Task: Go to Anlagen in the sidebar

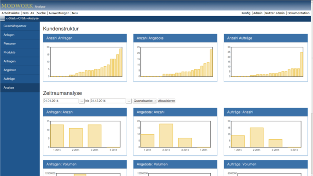Action: [20, 35]
